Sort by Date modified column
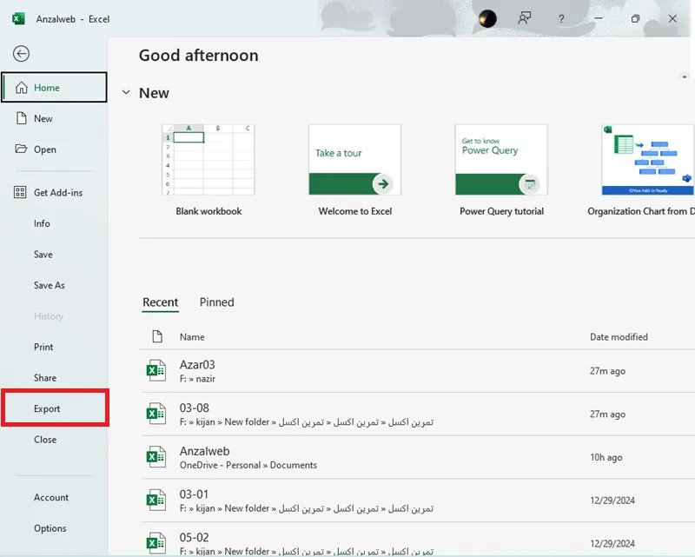Screen dimensions: 695x557 pos(619,337)
